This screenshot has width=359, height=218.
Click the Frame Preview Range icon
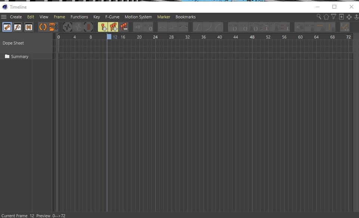tap(89, 27)
